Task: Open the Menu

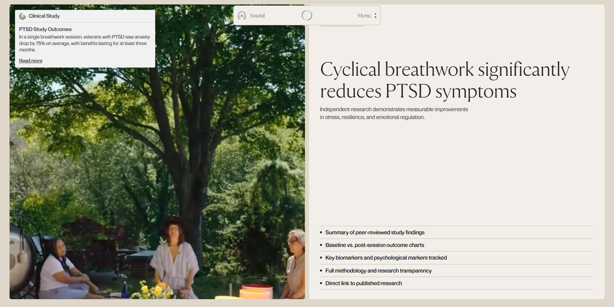Action: (x=364, y=15)
